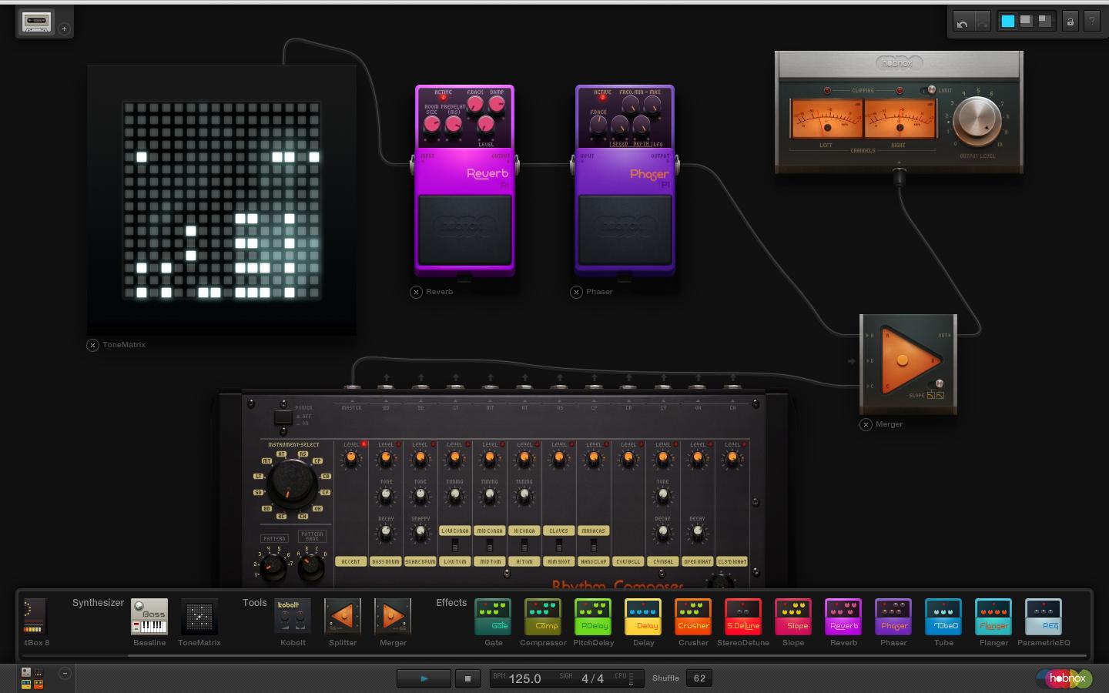Viewport: 1109px width, 693px height.
Task: Choose the Reverb icon in the Effects palette
Action: [843, 617]
